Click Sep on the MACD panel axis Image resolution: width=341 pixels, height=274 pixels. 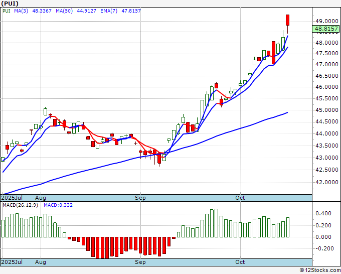[x=140, y=262]
